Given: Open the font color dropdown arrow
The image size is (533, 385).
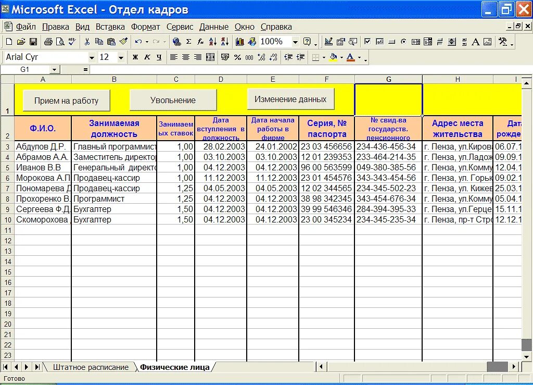Looking at the screenshot, I should pyautogui.click(x=359, y=57).
